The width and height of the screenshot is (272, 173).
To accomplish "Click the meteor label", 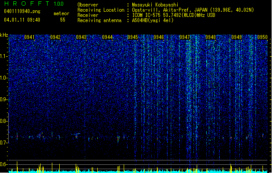I will pyautogui.click(x=61, y=13).
